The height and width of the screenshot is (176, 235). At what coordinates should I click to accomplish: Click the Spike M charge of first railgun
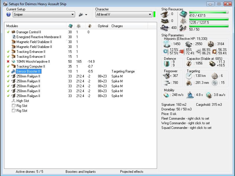(117, 76)
